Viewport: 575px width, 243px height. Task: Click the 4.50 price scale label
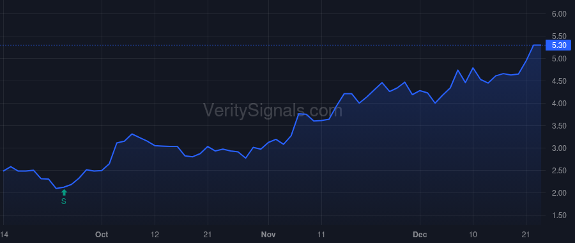559,81
